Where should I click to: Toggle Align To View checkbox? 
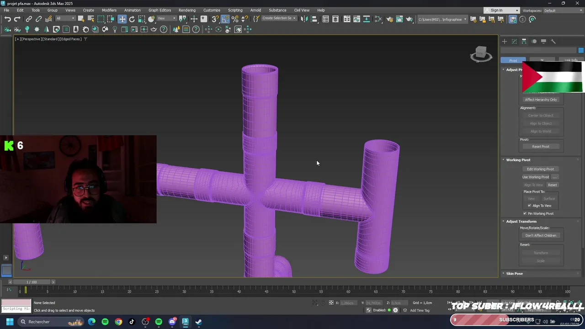529,206
